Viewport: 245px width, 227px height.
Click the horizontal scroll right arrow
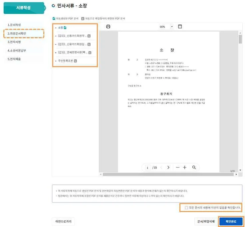pos(236,174)
